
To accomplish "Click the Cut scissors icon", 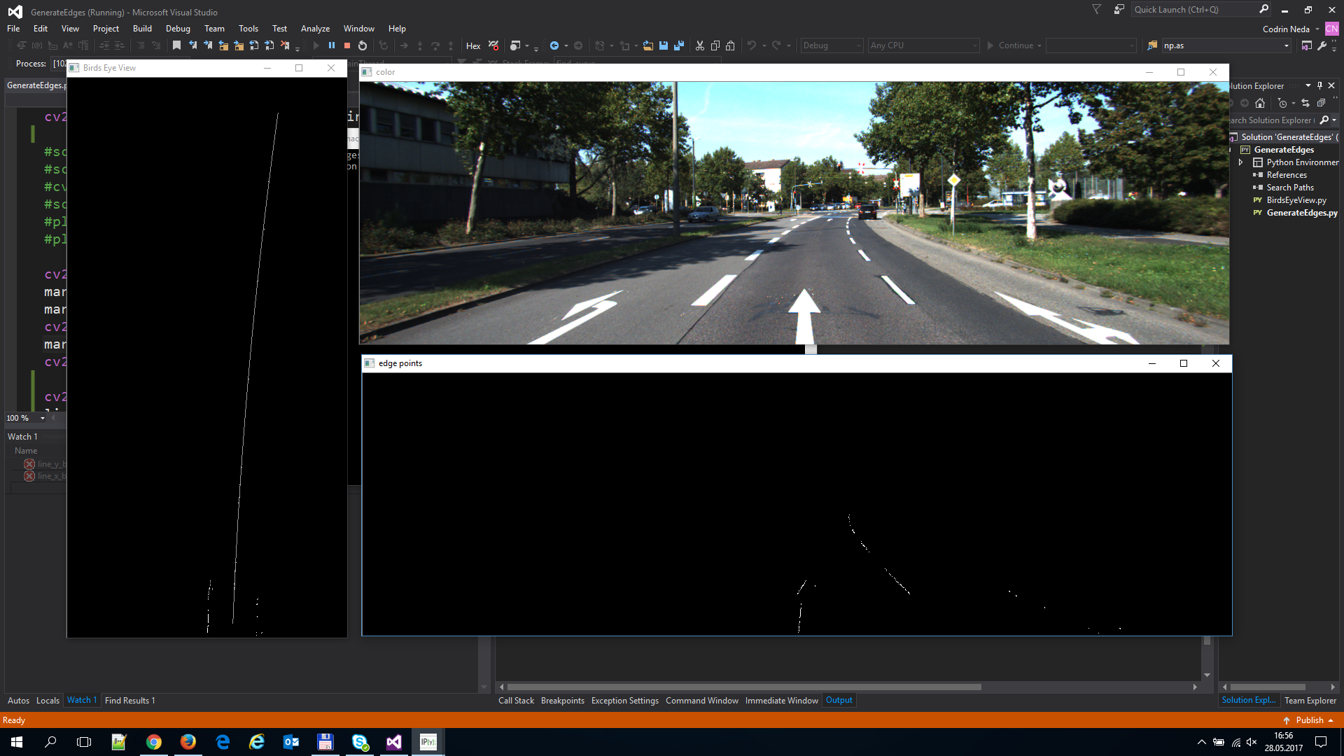I will pyautogui.click(x=699, y=45).
